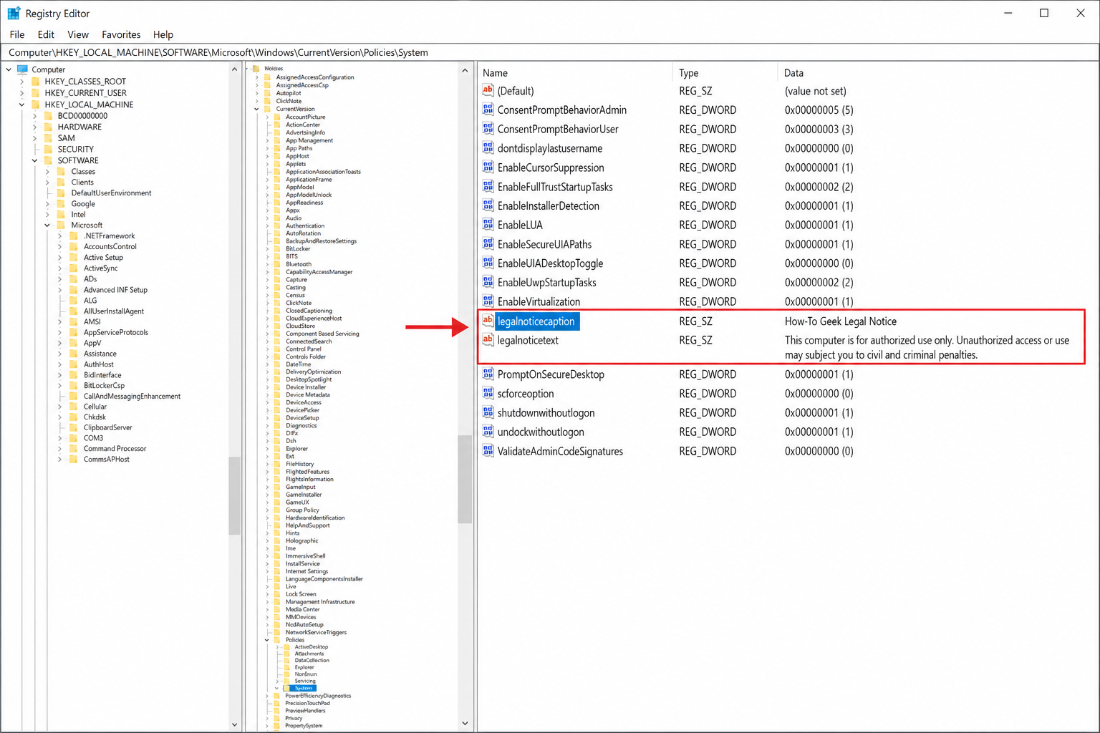Image resolution: width=1100 pixels, height=733 pixels.
Task: Select the Explorer key under CurrentVersion
Action: [x=296, y=449]
